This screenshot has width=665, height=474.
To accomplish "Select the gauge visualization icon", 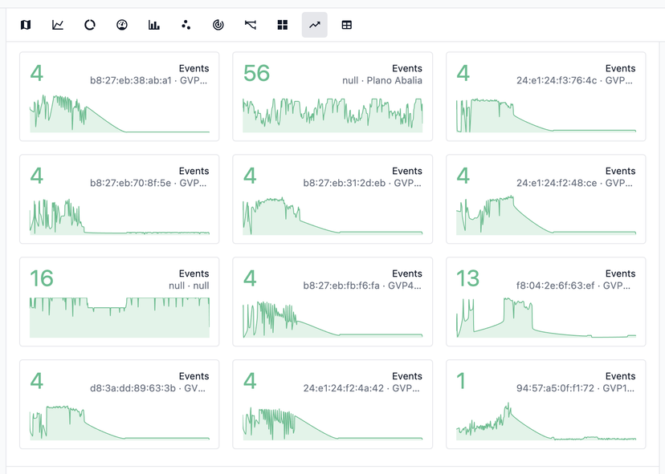I will pyautogui.click(x=122, y=25).
